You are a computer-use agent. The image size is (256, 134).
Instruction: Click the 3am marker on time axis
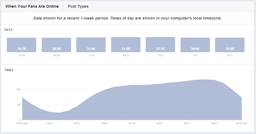(x=50, y=123)
